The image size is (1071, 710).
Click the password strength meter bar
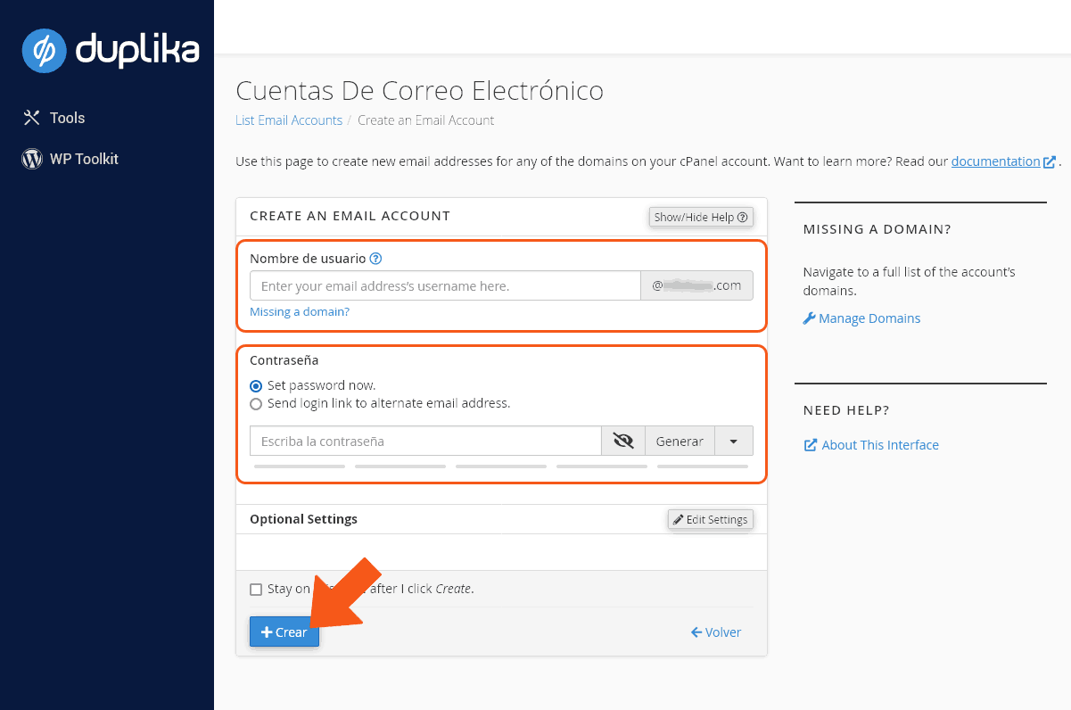[500, 466]
